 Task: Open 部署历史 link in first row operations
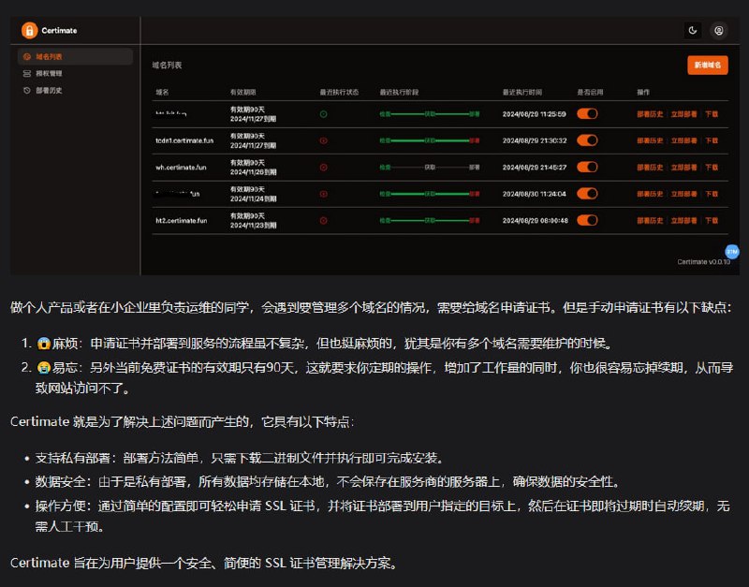(x=651, y=114)
